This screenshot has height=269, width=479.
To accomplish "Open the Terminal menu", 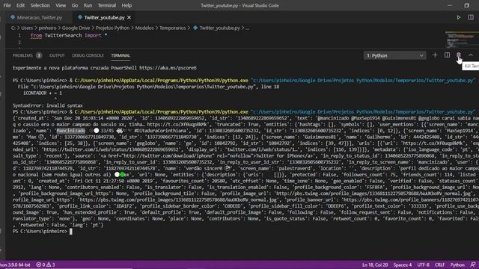I will point(107,5).
